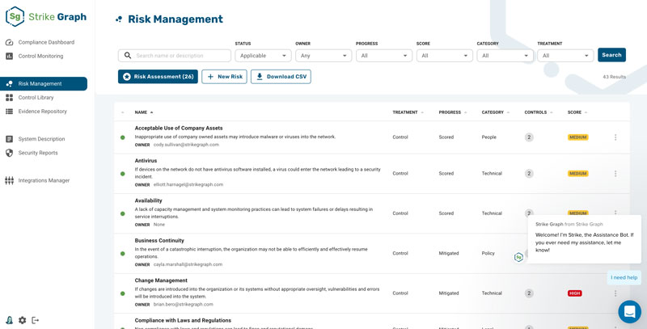Click the I need help button
Screen dimensions: 647x329
point(624,277)
